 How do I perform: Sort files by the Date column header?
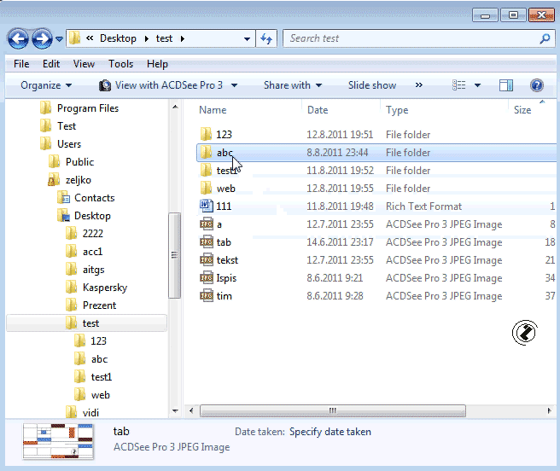(x=318, y=110)
